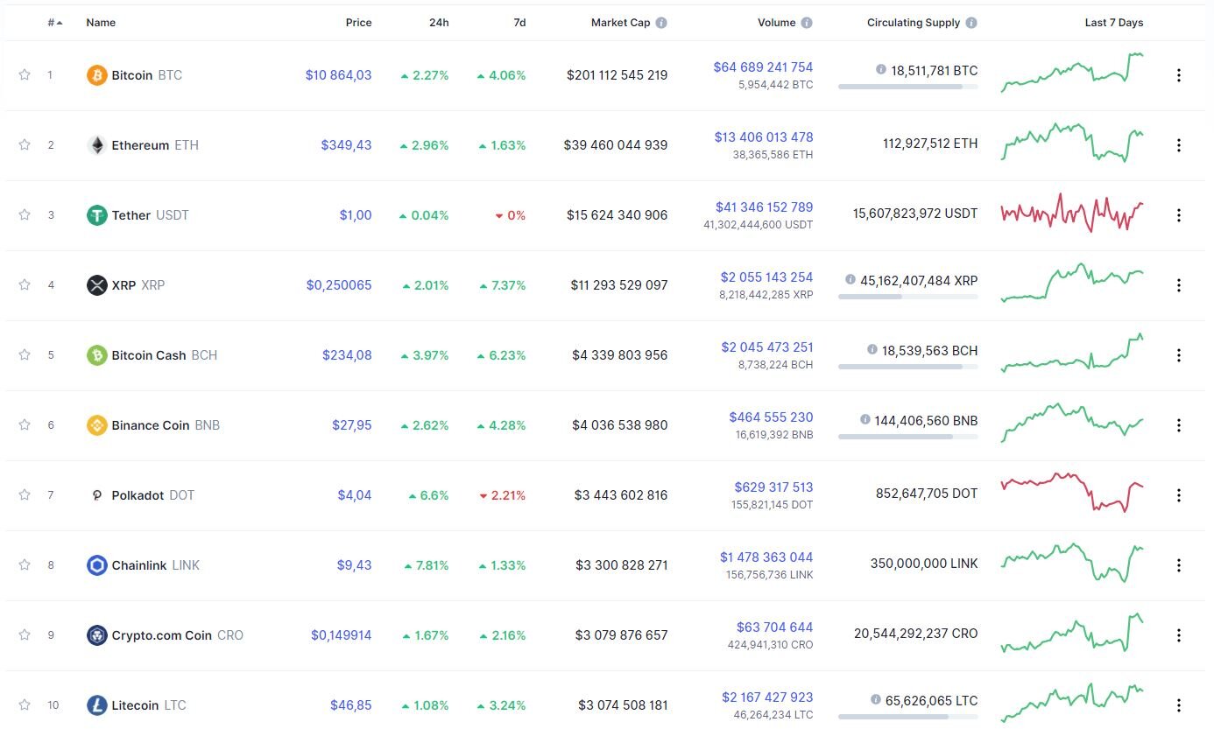1214x729 pixels.
Task: Open the Tether USDT name link
Action: [x=150, y=215]
